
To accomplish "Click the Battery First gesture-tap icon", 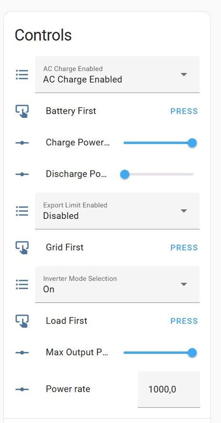I will (x=22, y=111).
